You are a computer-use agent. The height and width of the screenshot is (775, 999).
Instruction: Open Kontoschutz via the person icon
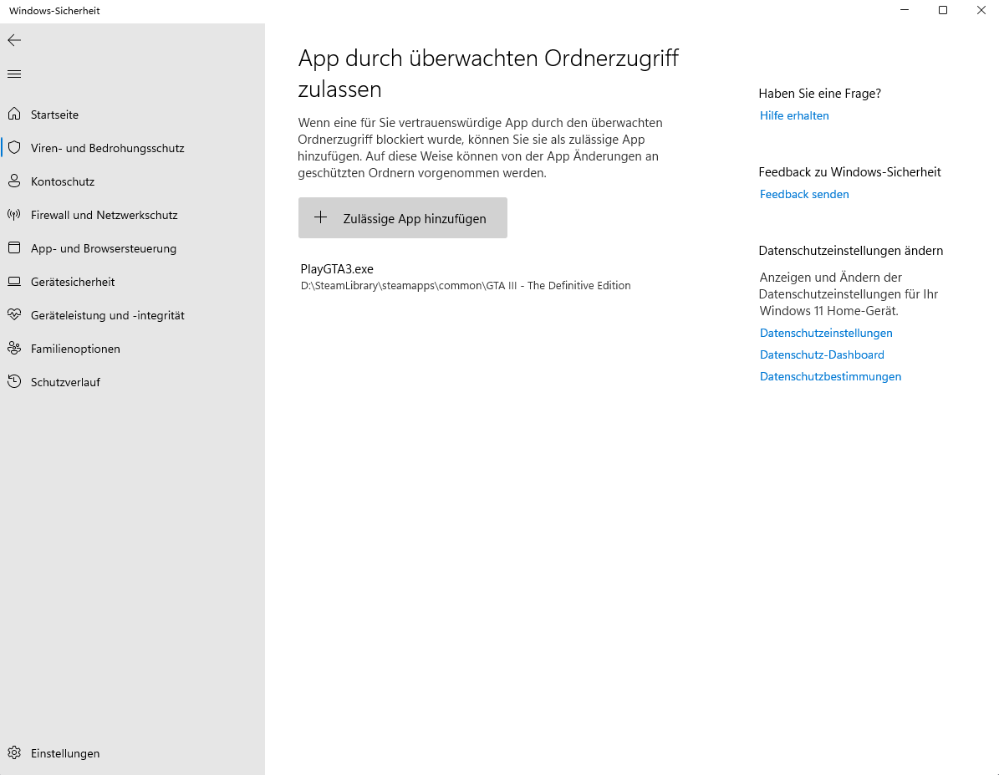point(14,181)
